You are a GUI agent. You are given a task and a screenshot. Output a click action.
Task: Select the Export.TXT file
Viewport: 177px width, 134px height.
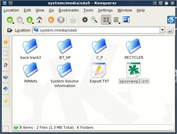(99, 73)
